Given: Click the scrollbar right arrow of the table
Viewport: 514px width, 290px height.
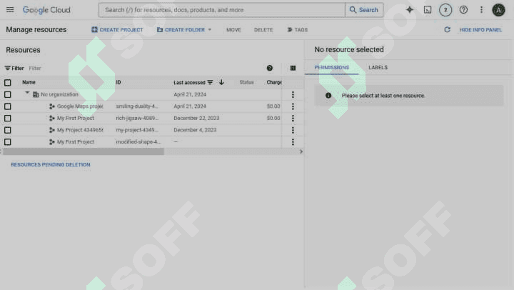Looking at the screenshot, I should tap(301, 151).
